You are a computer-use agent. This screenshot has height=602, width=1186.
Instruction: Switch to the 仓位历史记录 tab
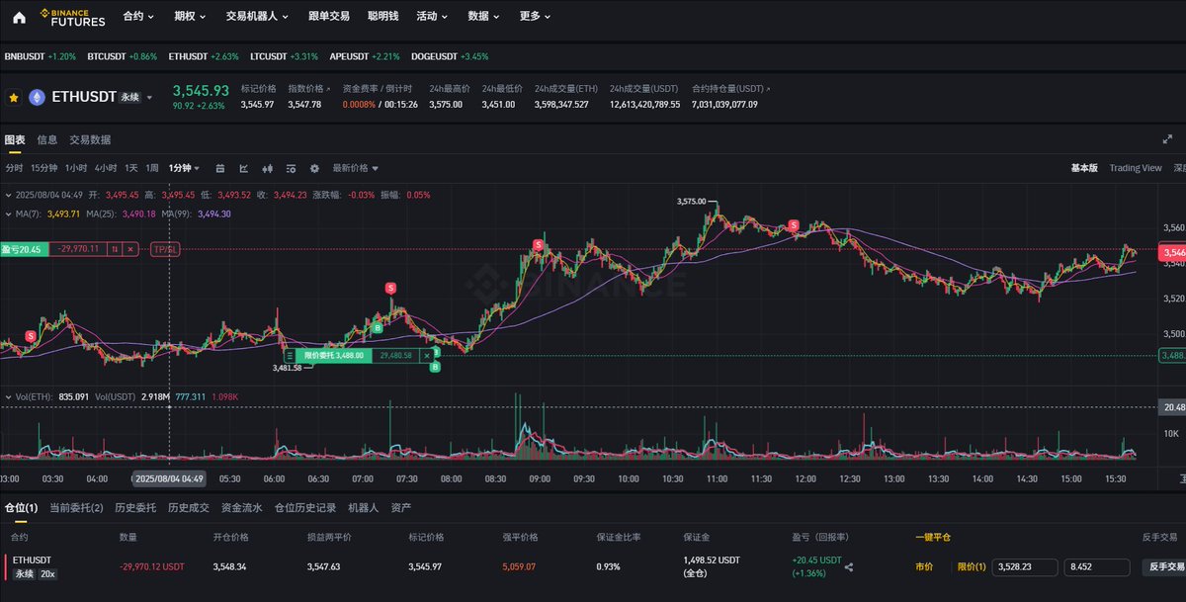305,507
